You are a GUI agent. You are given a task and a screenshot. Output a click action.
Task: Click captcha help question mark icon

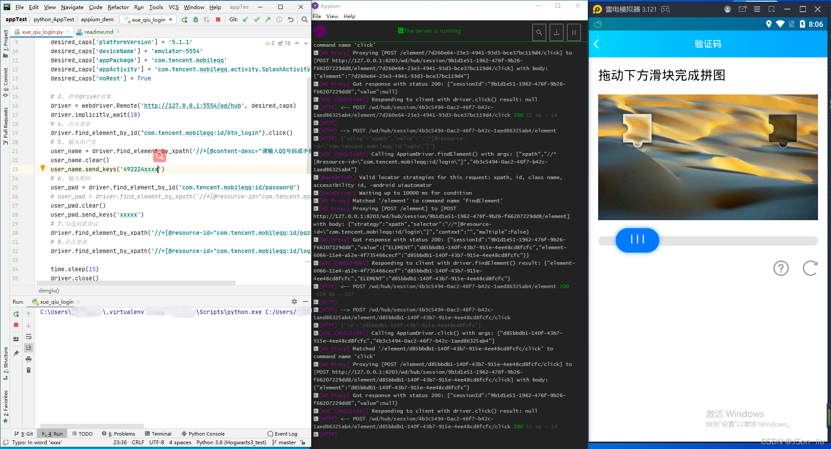click(x=781, y=268)
